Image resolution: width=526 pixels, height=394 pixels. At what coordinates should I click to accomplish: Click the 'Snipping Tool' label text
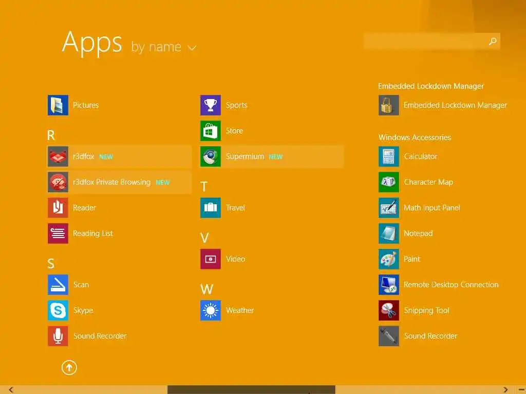[426, 310]
